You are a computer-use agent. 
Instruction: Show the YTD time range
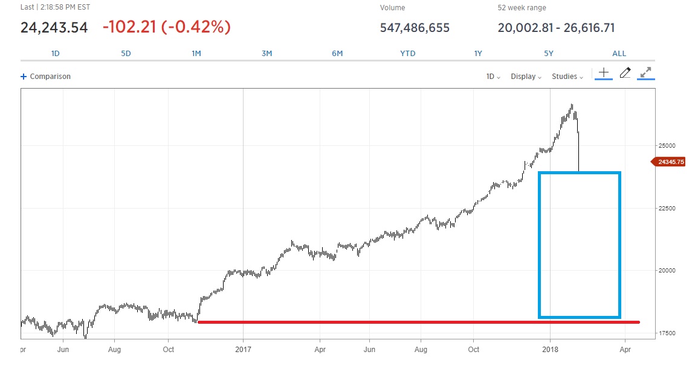pos(408,53)
